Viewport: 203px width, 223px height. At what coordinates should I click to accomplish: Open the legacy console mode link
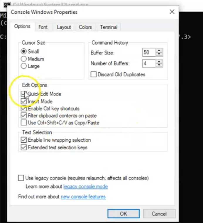point(85,187)
